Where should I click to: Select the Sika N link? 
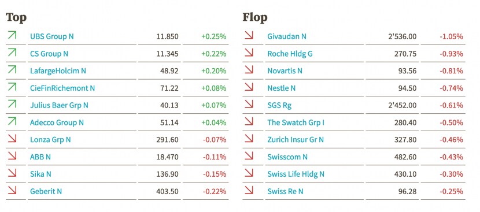(x=40, y=174)
